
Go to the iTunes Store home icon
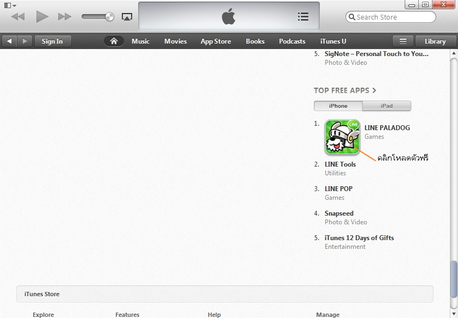114,41
